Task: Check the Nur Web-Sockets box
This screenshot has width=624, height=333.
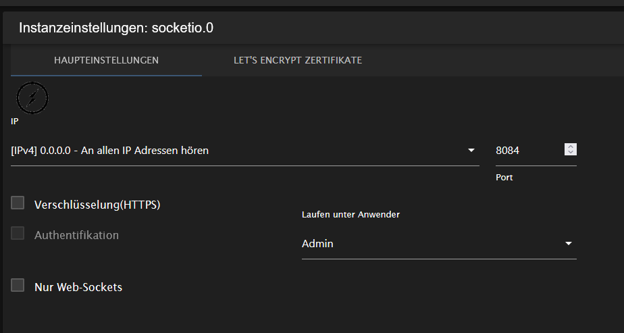Action: click(18, 286)
